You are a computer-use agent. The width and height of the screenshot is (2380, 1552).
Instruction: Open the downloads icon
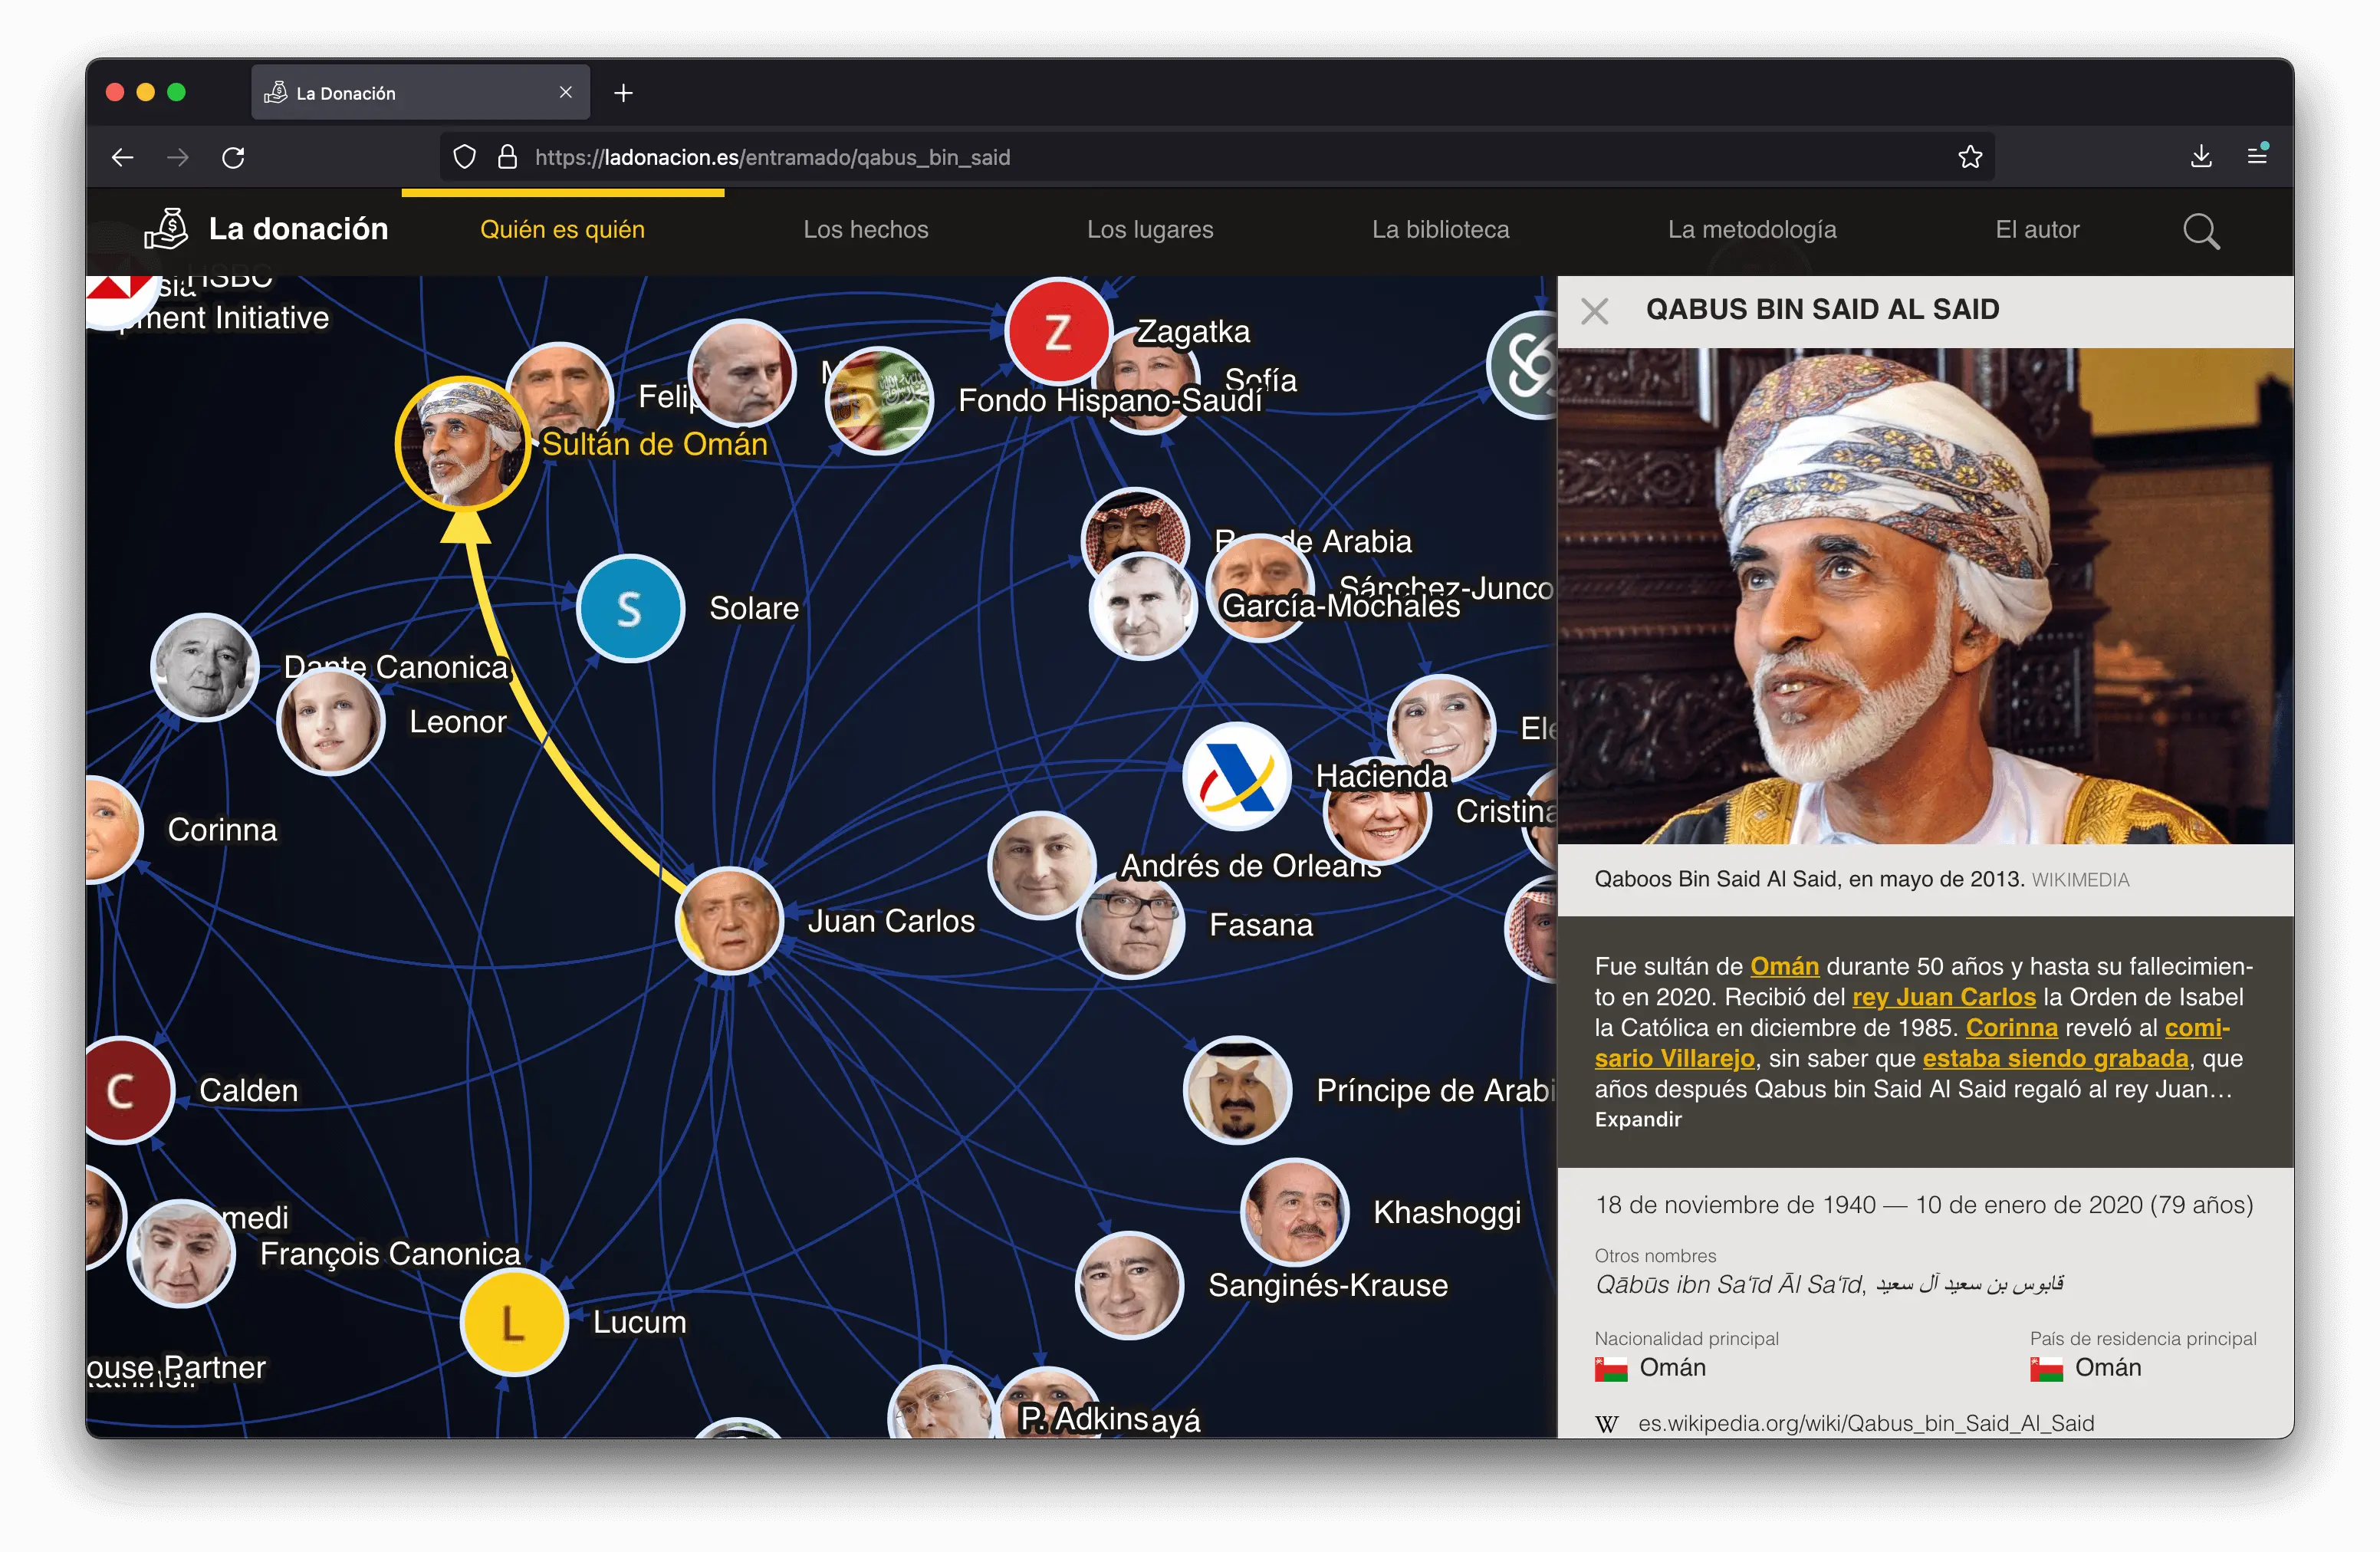pos(2200,156)
